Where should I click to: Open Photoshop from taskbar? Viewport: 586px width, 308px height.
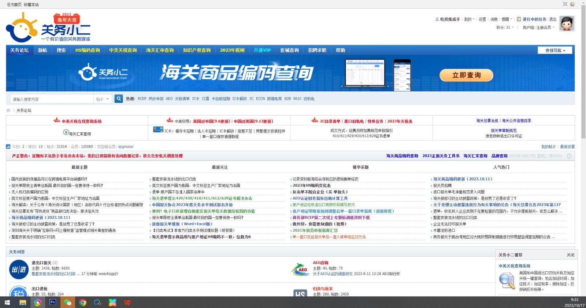53,302
